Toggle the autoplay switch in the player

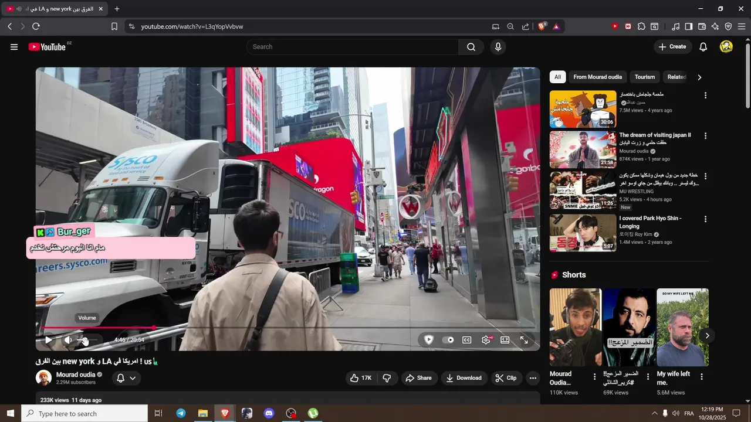[449, 340]
